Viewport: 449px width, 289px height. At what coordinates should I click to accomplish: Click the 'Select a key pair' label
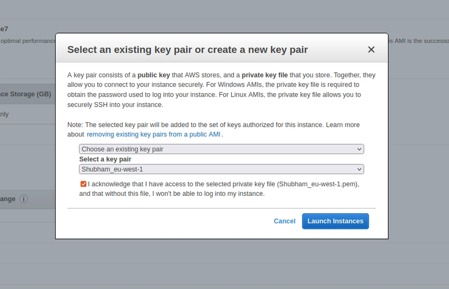(105, 159)
